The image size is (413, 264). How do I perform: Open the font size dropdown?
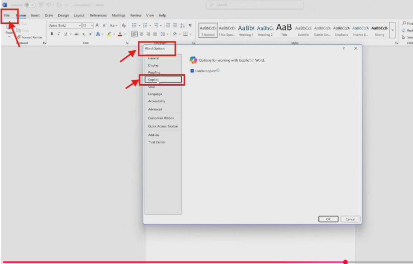(92, 25)
